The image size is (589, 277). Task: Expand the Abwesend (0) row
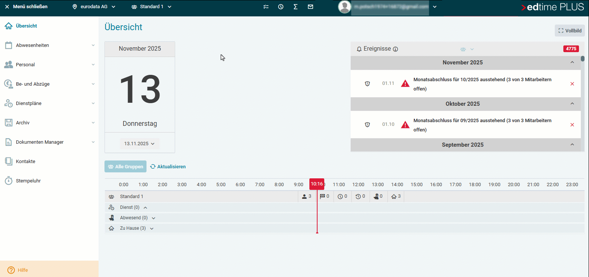(154, 218)
